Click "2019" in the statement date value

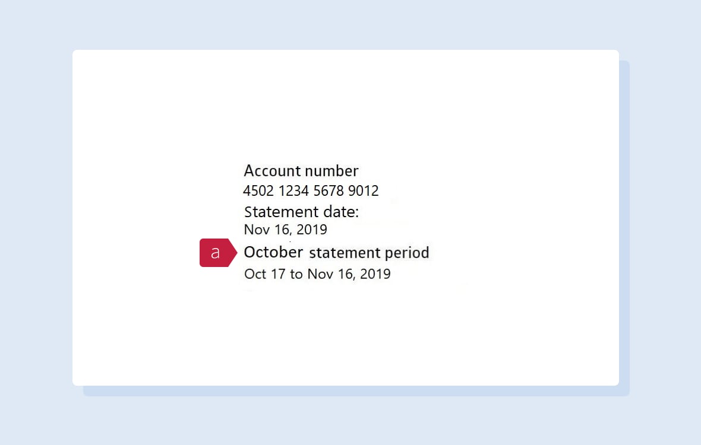[312, 230]
